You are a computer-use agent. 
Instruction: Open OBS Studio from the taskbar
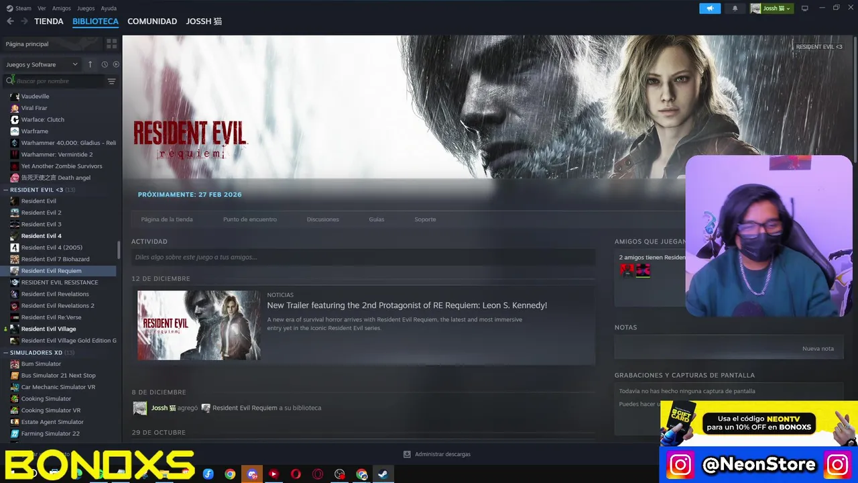pos(340,474)
